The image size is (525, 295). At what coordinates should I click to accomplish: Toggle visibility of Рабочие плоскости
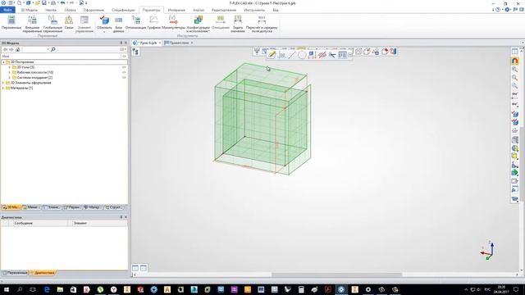coord(124,72)
